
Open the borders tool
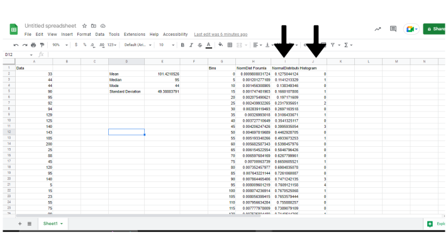[230, 45]
